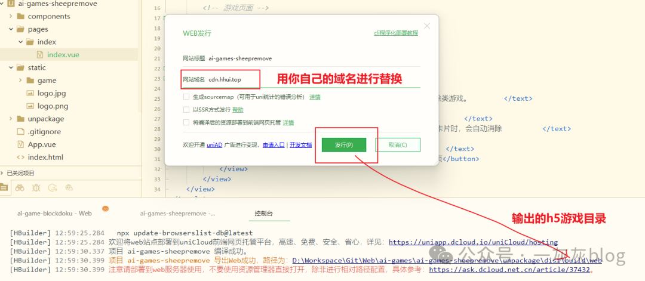The height and width of the screenshot is (281, 645).
Task: Collapse code fold marker at line 23
Action: (164, 79)
